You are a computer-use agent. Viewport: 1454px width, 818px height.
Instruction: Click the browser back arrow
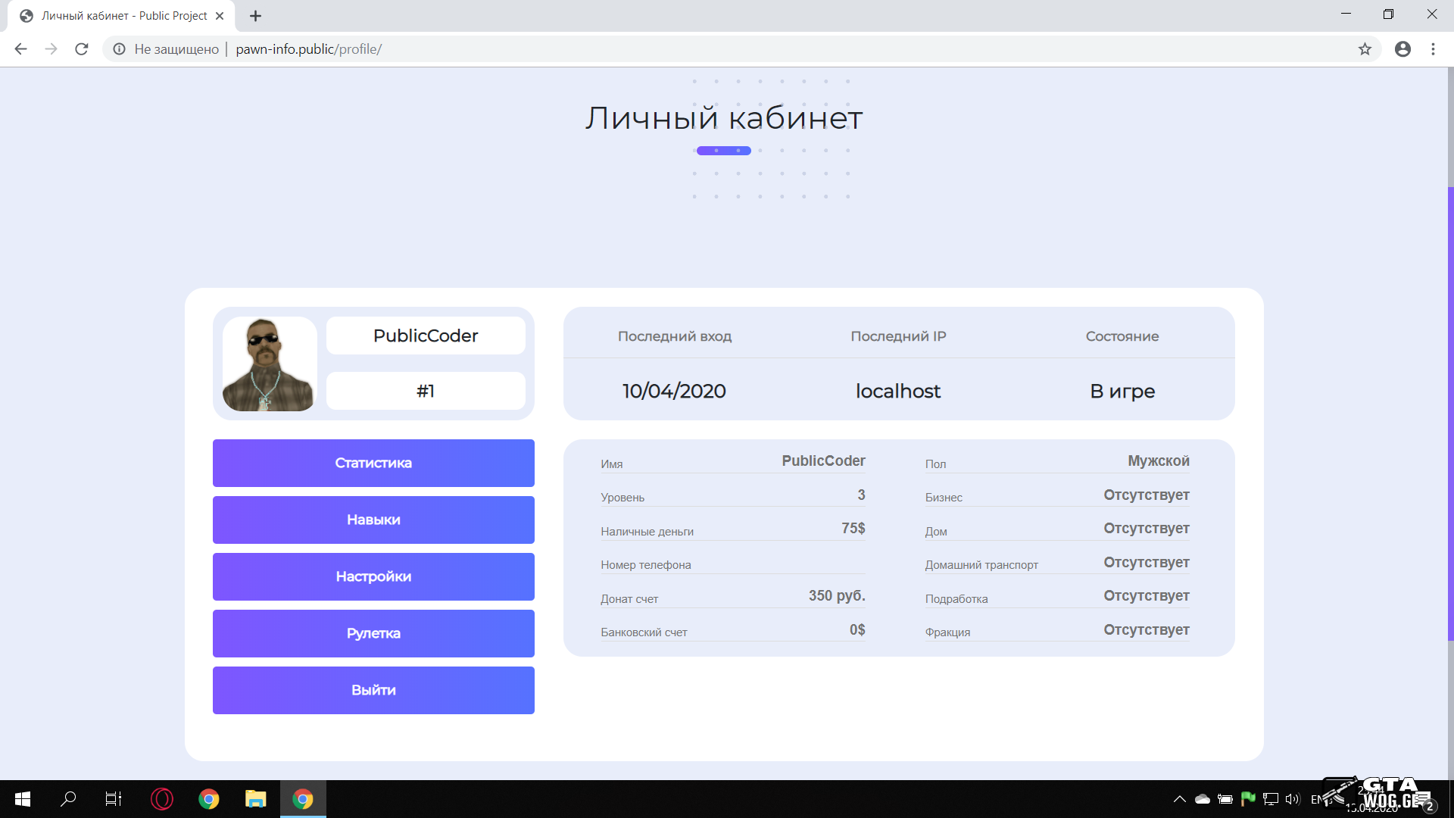[20, 49]
